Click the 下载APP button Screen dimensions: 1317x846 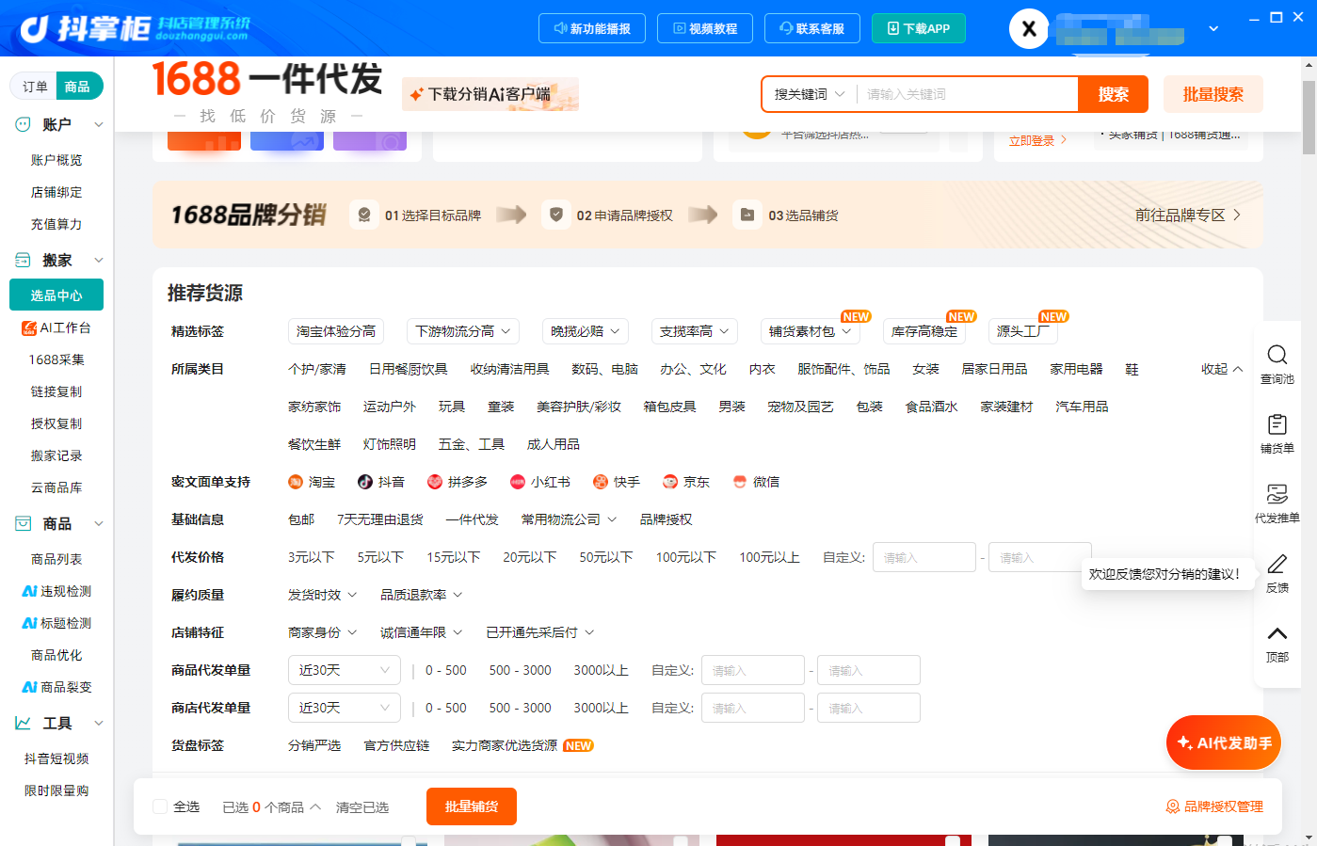(x=919, y=28)
